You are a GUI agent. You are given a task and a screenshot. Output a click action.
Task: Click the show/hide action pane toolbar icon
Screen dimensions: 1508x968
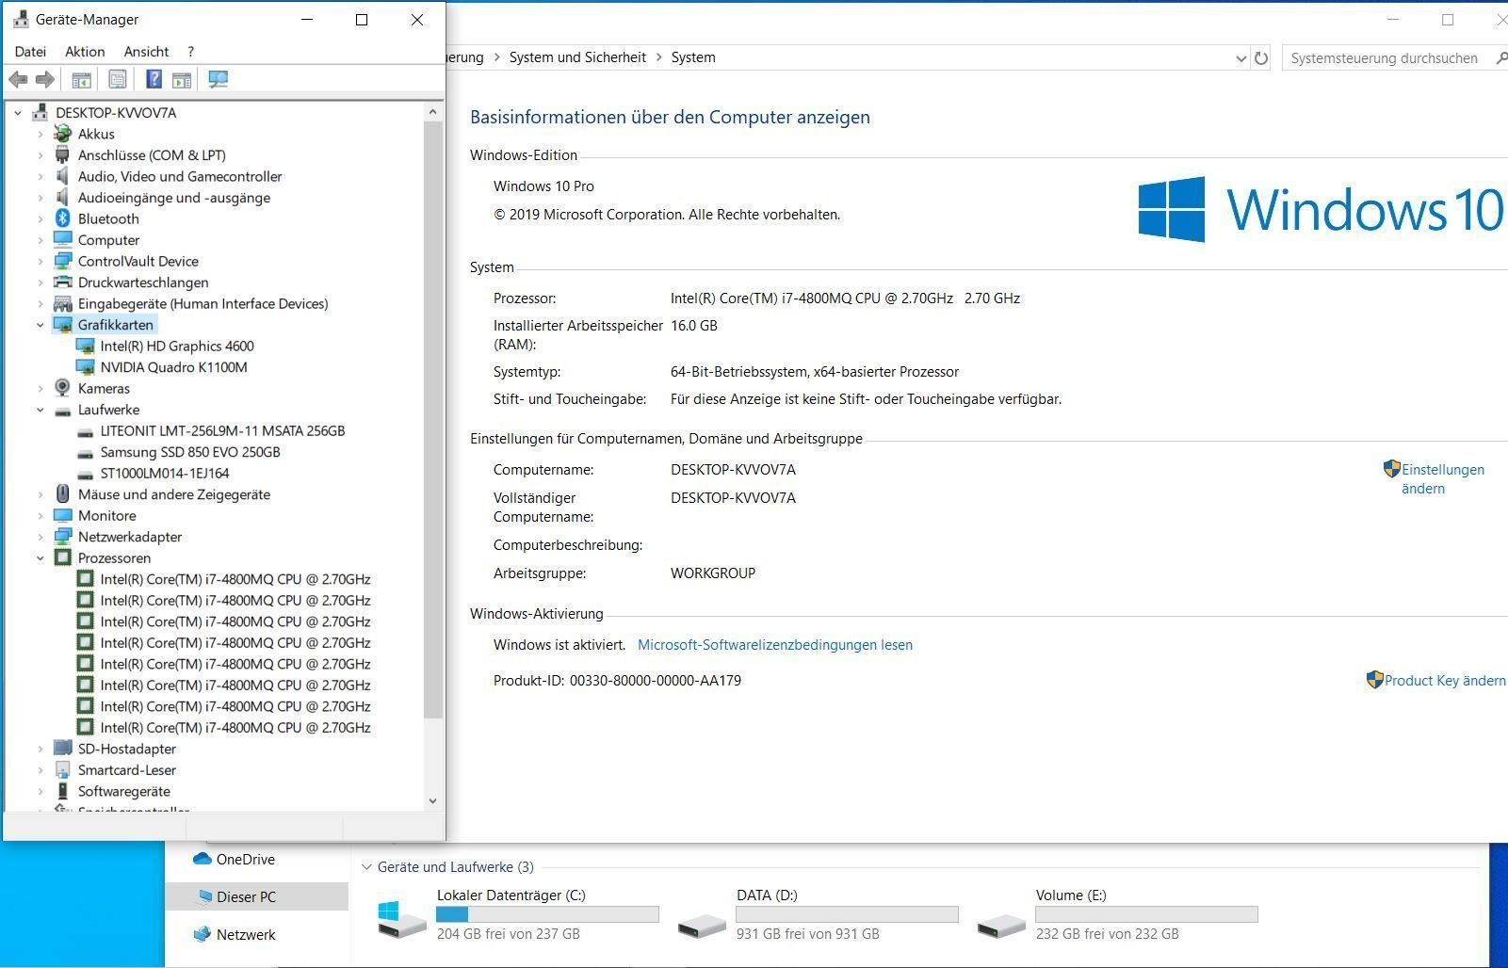(x=182, y=79)
